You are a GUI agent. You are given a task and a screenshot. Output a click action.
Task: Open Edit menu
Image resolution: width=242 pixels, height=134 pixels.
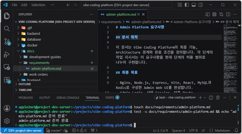pos(24,5)
